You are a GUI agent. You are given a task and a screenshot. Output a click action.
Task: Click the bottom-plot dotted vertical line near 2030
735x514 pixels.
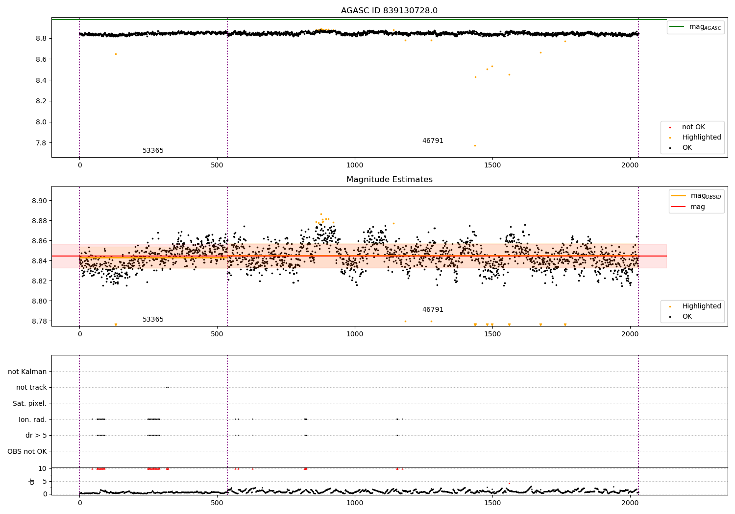point(638,425)
